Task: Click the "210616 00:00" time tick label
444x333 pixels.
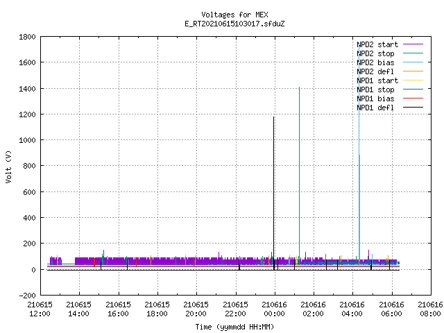Action: tap(275, 309)
